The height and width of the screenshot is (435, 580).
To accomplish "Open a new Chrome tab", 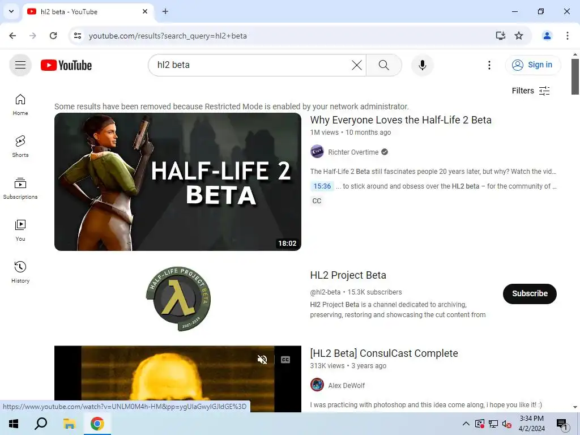I will 165,11.
